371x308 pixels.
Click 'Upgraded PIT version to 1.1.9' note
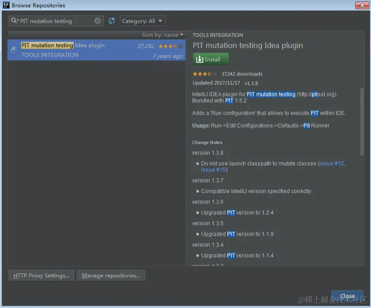click(x=237, y=234)
